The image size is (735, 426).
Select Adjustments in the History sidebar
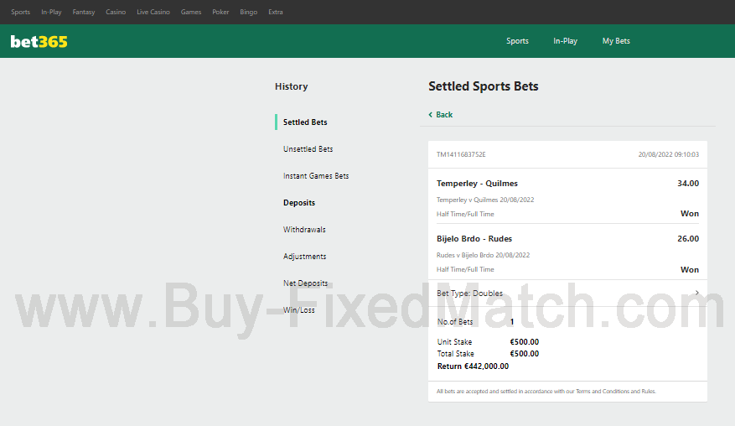coord(305,257)
